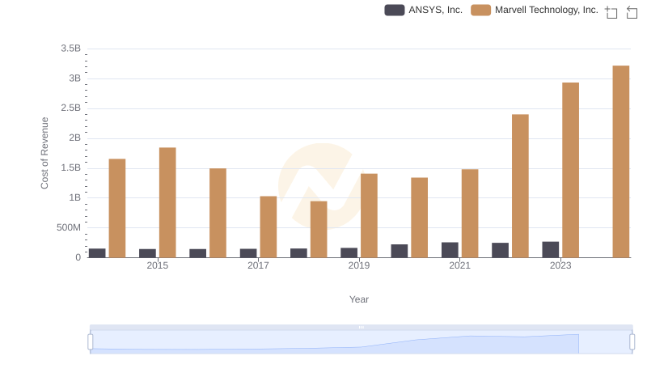This screenshot has width=647, height=373.
Task: Click the ANSYS 2021 bar
Action: tap(450, 250)
